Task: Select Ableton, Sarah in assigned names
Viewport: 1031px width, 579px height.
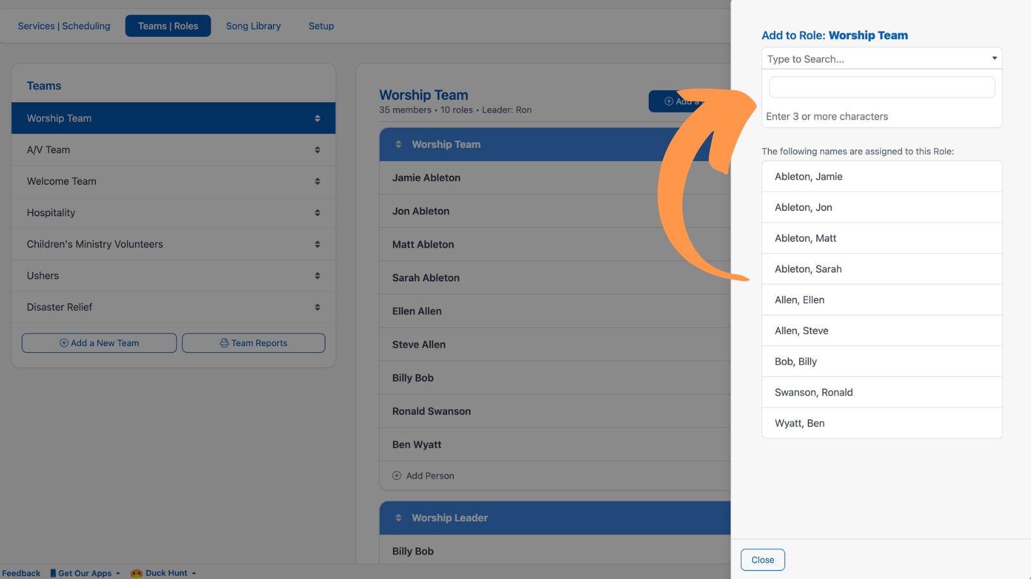Action: coord(882,269)
